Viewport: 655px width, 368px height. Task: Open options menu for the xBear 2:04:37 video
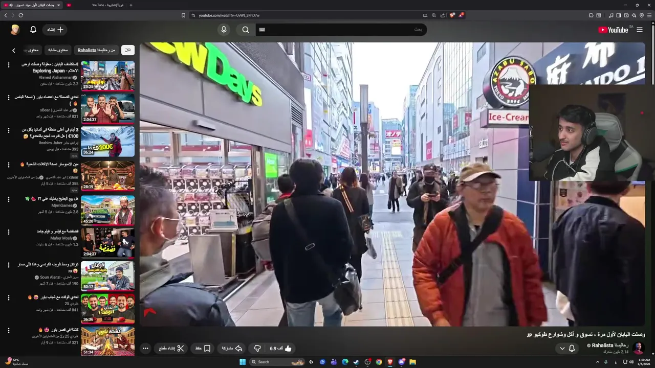coord(8,97)
